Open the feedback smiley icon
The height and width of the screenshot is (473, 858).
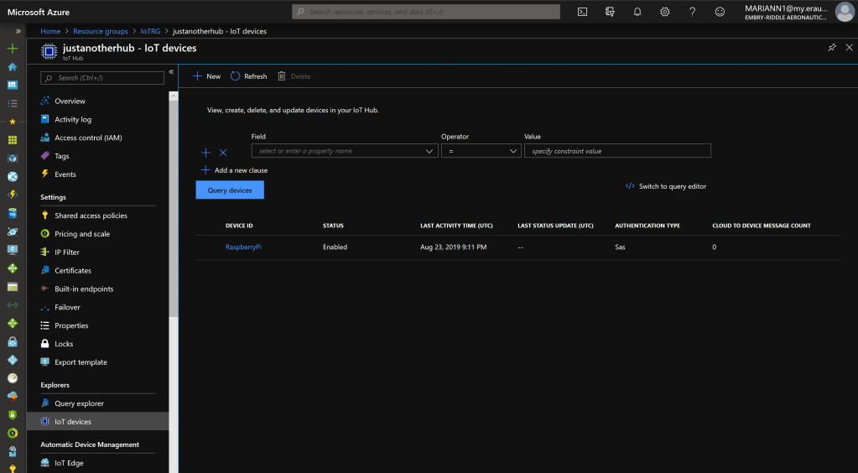tap(720, 12)
